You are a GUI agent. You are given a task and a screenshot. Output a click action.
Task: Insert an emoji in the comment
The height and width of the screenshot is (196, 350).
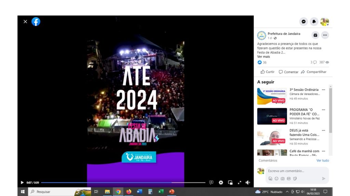277,179
